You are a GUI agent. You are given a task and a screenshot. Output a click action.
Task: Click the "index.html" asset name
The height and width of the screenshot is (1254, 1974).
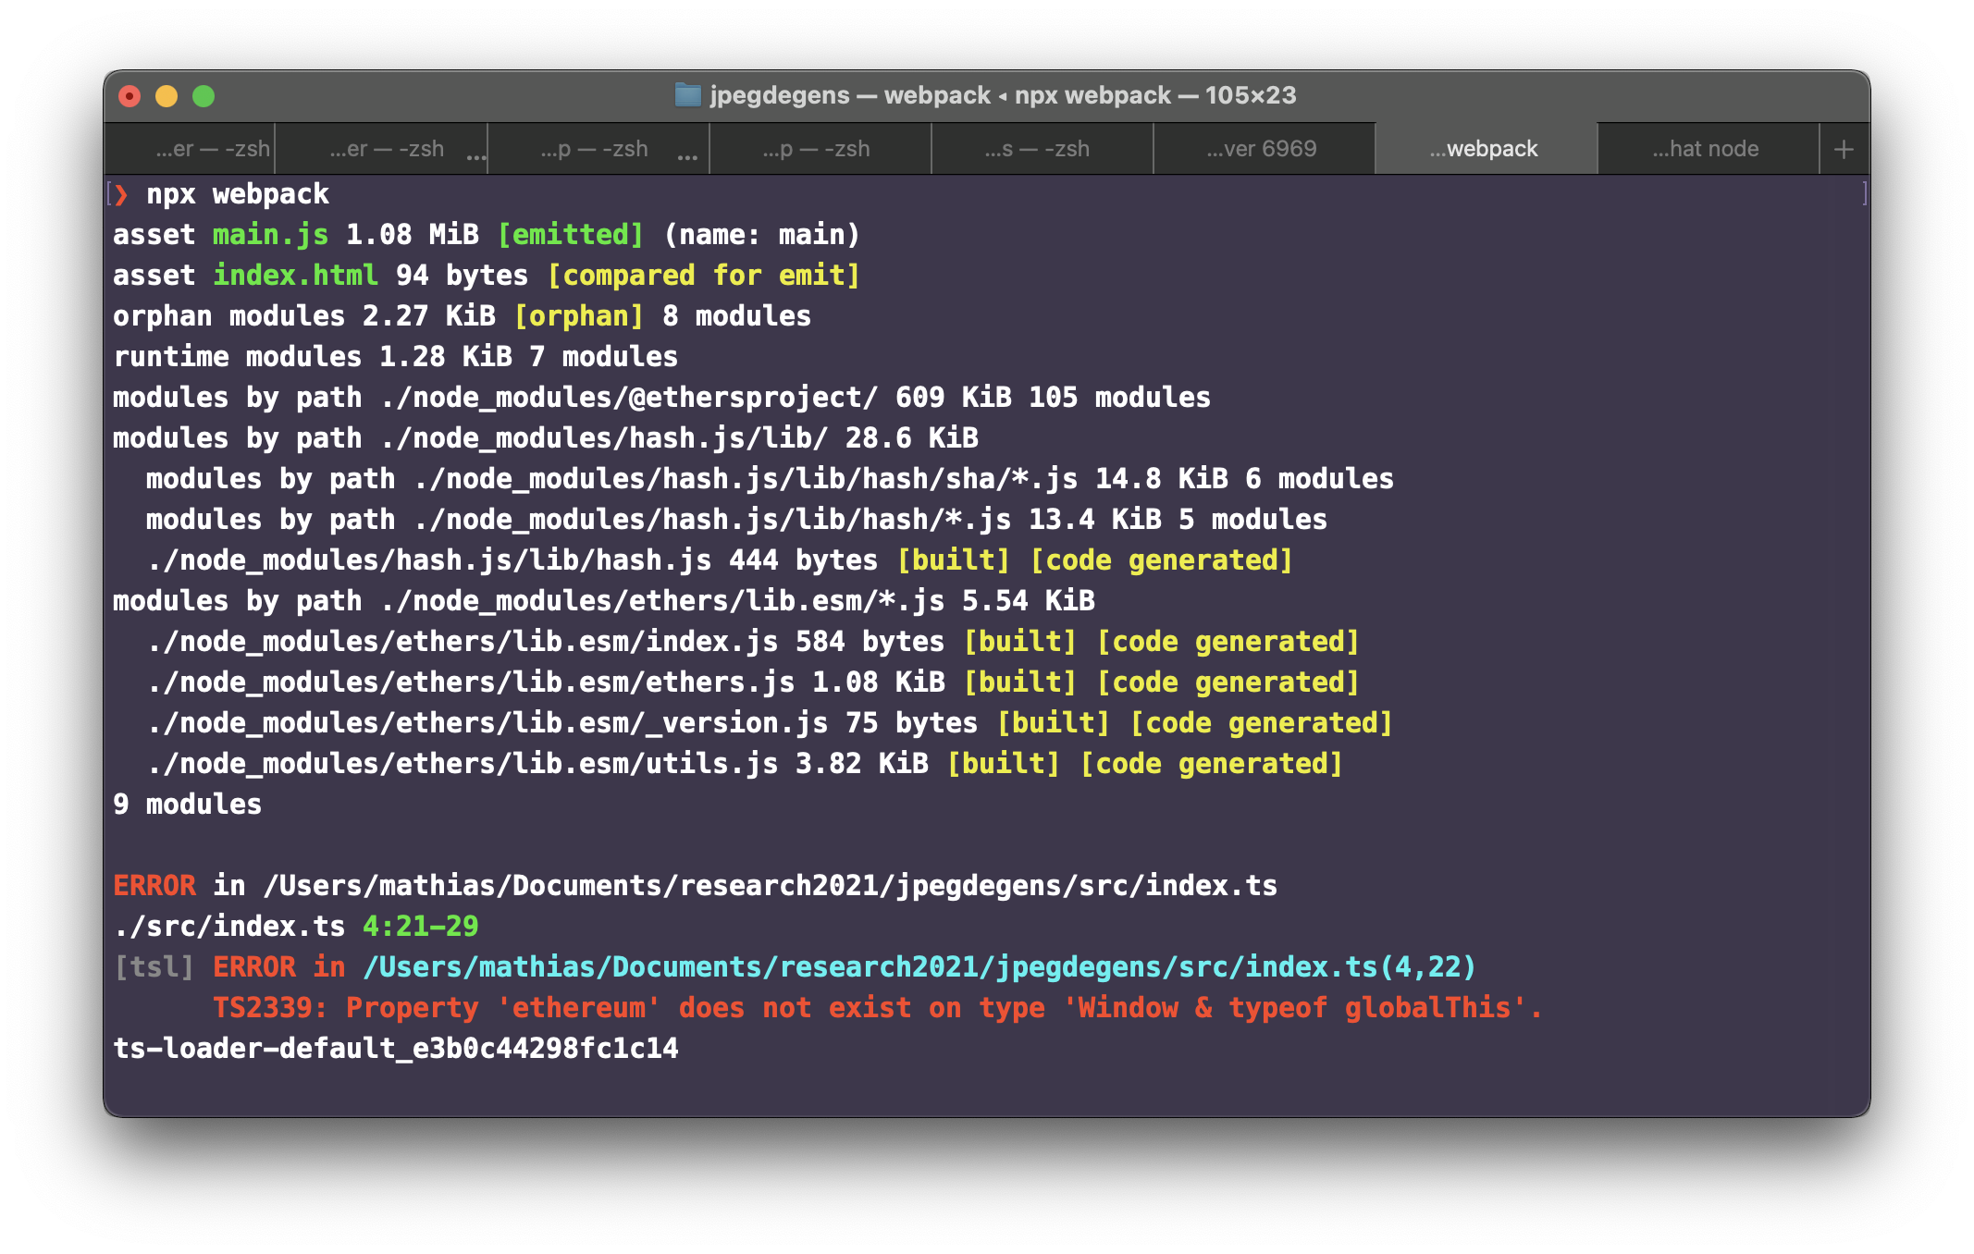pyautogui.click(x=294, y=275)
